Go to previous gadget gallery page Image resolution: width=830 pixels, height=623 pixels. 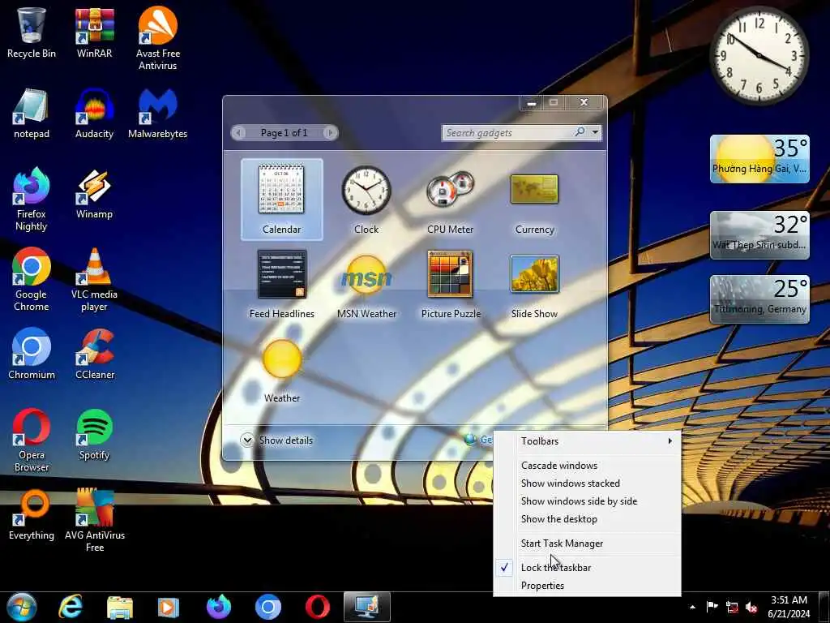(239, 133)
